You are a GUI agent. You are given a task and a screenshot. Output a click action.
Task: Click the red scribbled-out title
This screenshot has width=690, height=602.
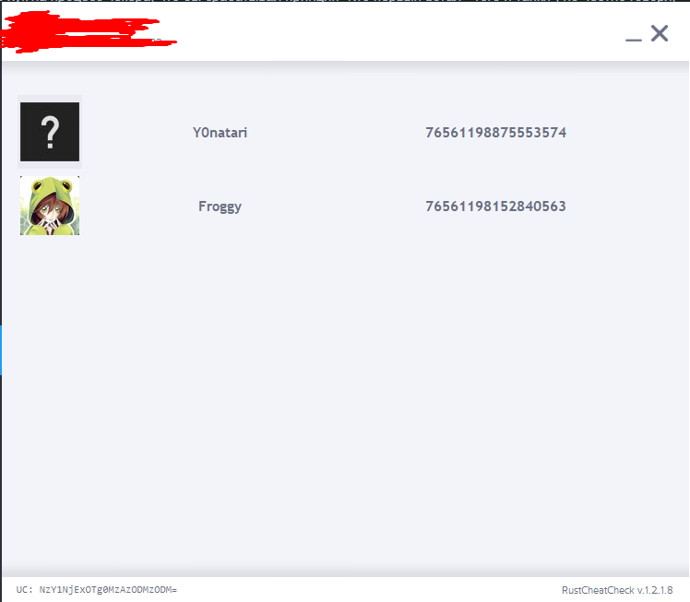click(88, 32)
